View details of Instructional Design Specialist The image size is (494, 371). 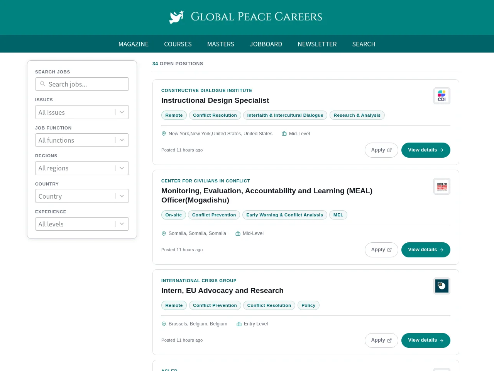426,150
